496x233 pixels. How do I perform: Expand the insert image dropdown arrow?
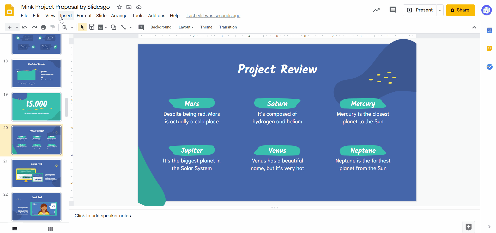(x=106, y=27)
